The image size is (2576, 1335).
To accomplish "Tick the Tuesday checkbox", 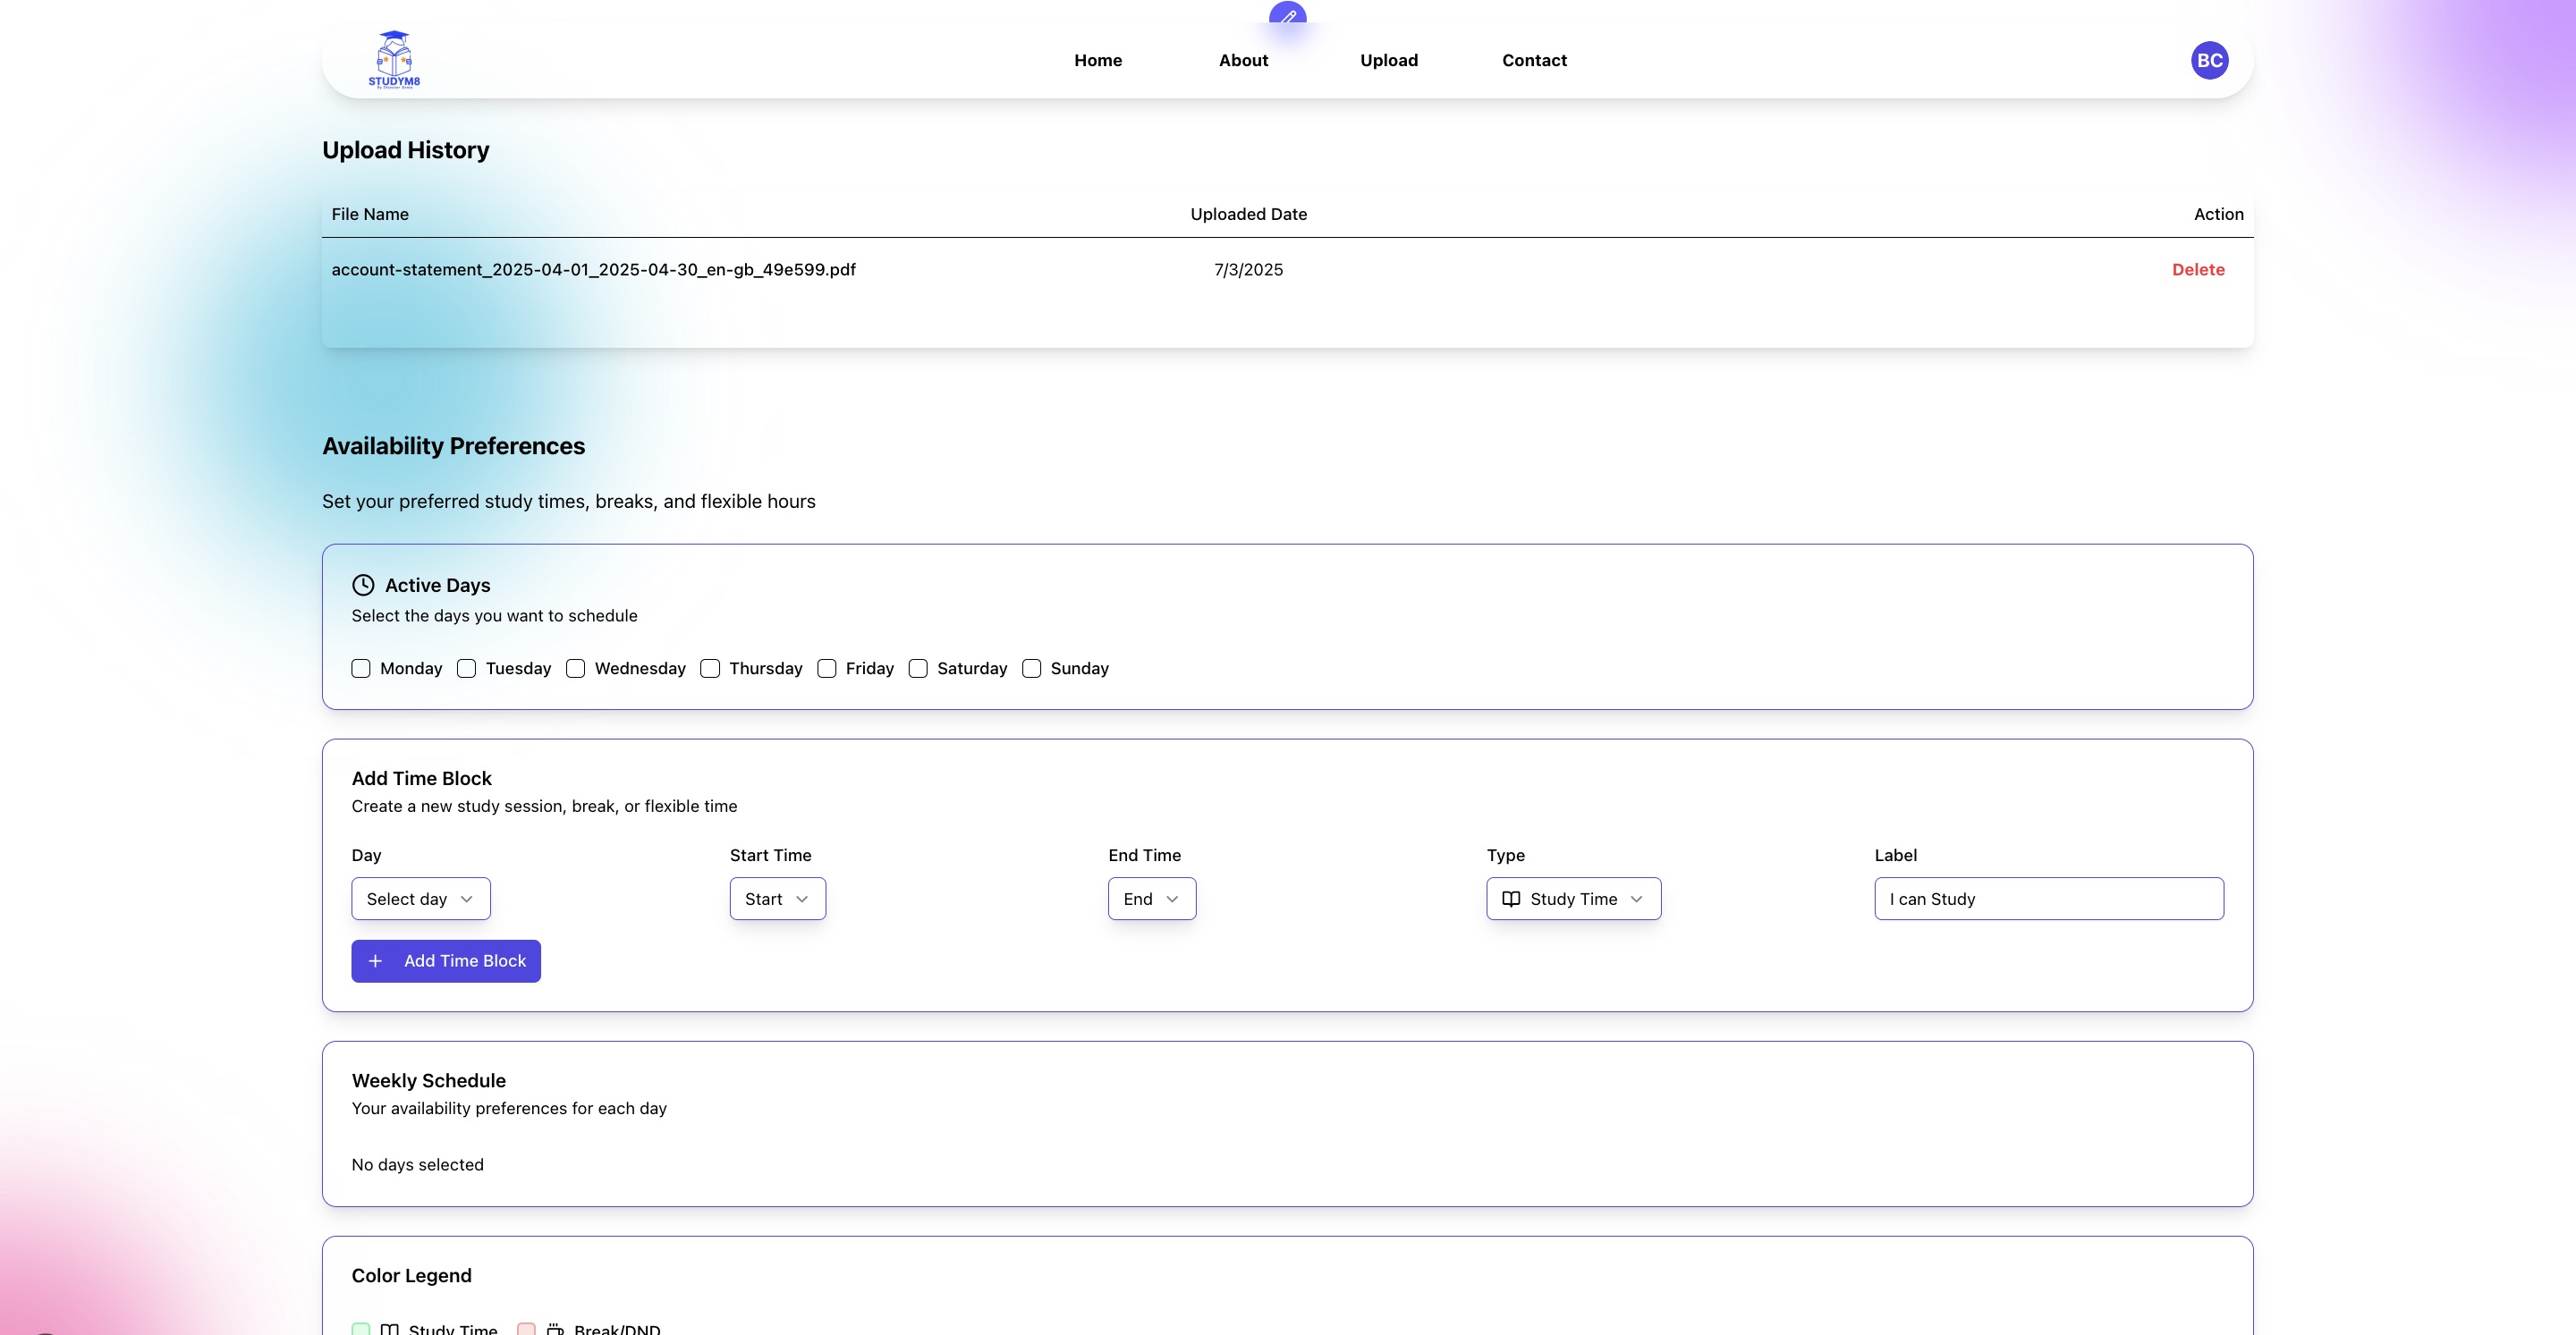I will point(466,668).
